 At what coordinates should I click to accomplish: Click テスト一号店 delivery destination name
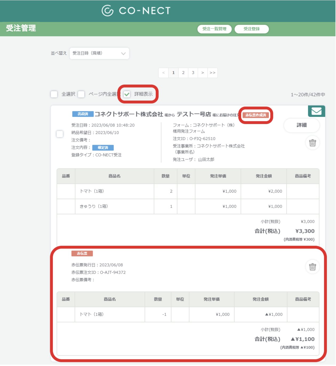click(194, 114)
